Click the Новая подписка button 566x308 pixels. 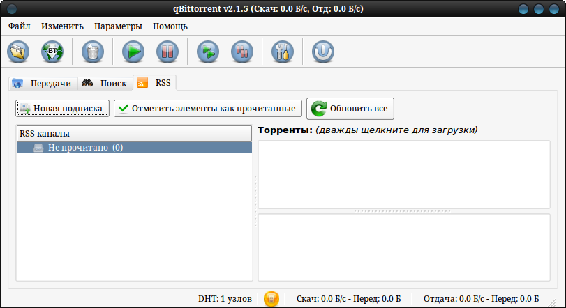[x=62, y=109]
